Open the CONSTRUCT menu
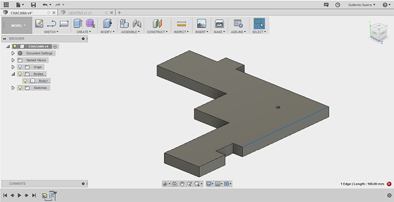This screenshot has height=202, width=394. tap(157, 32)
